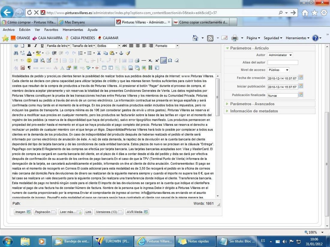
Task: Copy selection with the copy icon
Action: 105,53
